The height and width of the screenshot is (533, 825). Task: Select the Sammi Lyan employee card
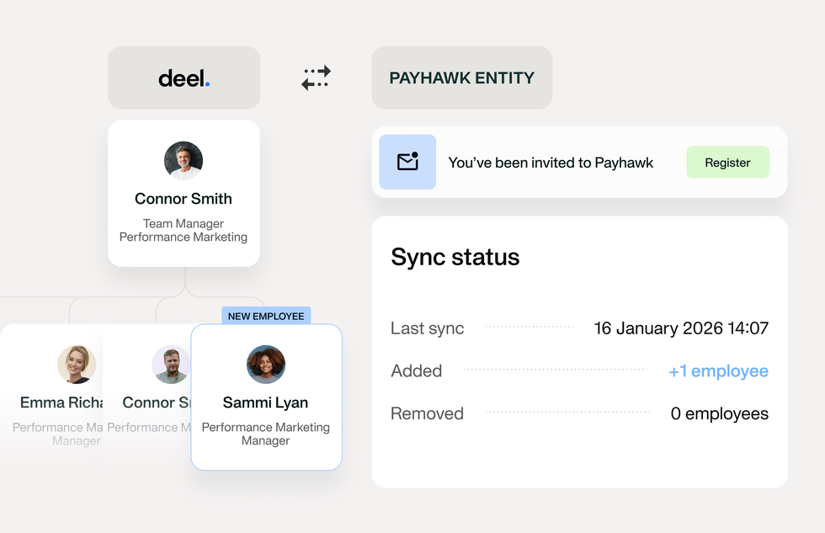(266, 396)
